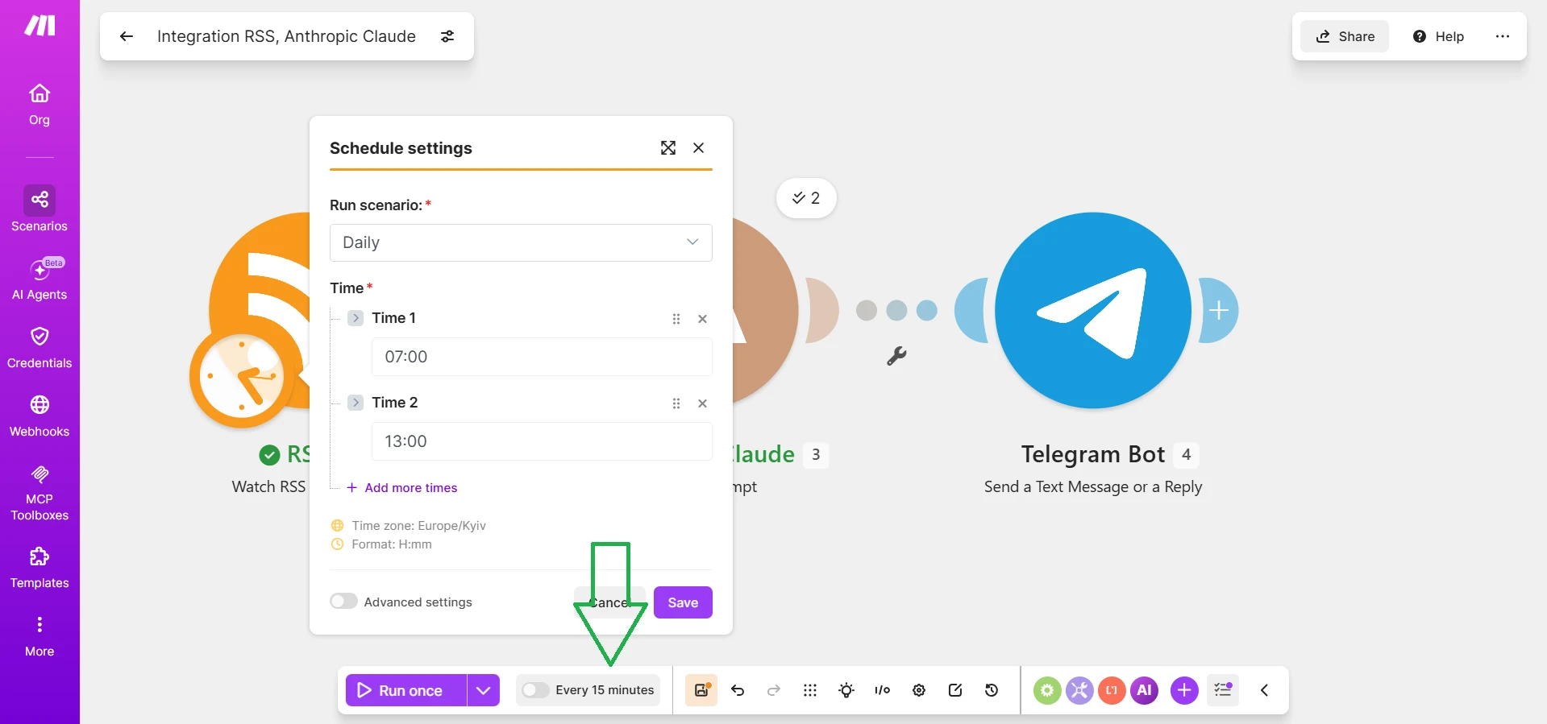
Task: Click the explain flow lightbulb icon
Action: (x=846, y=690)
